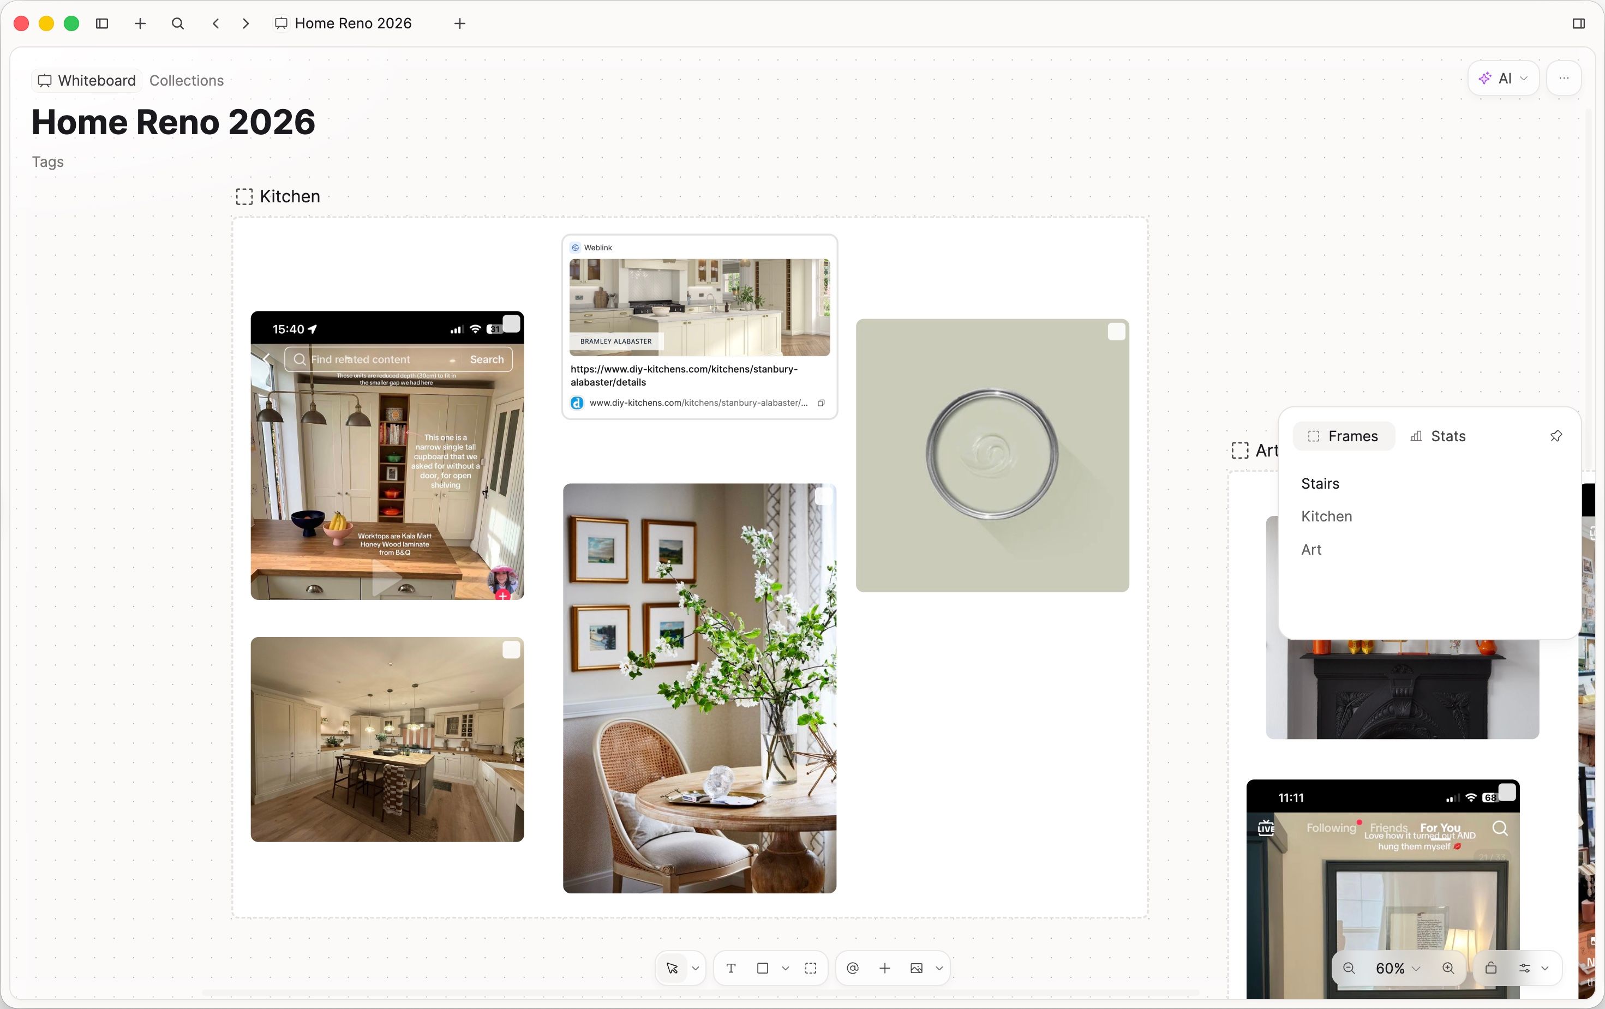
Task: Tick checkbox on phone screenshot 15:40 card
Action: click(x=511, y=324)
